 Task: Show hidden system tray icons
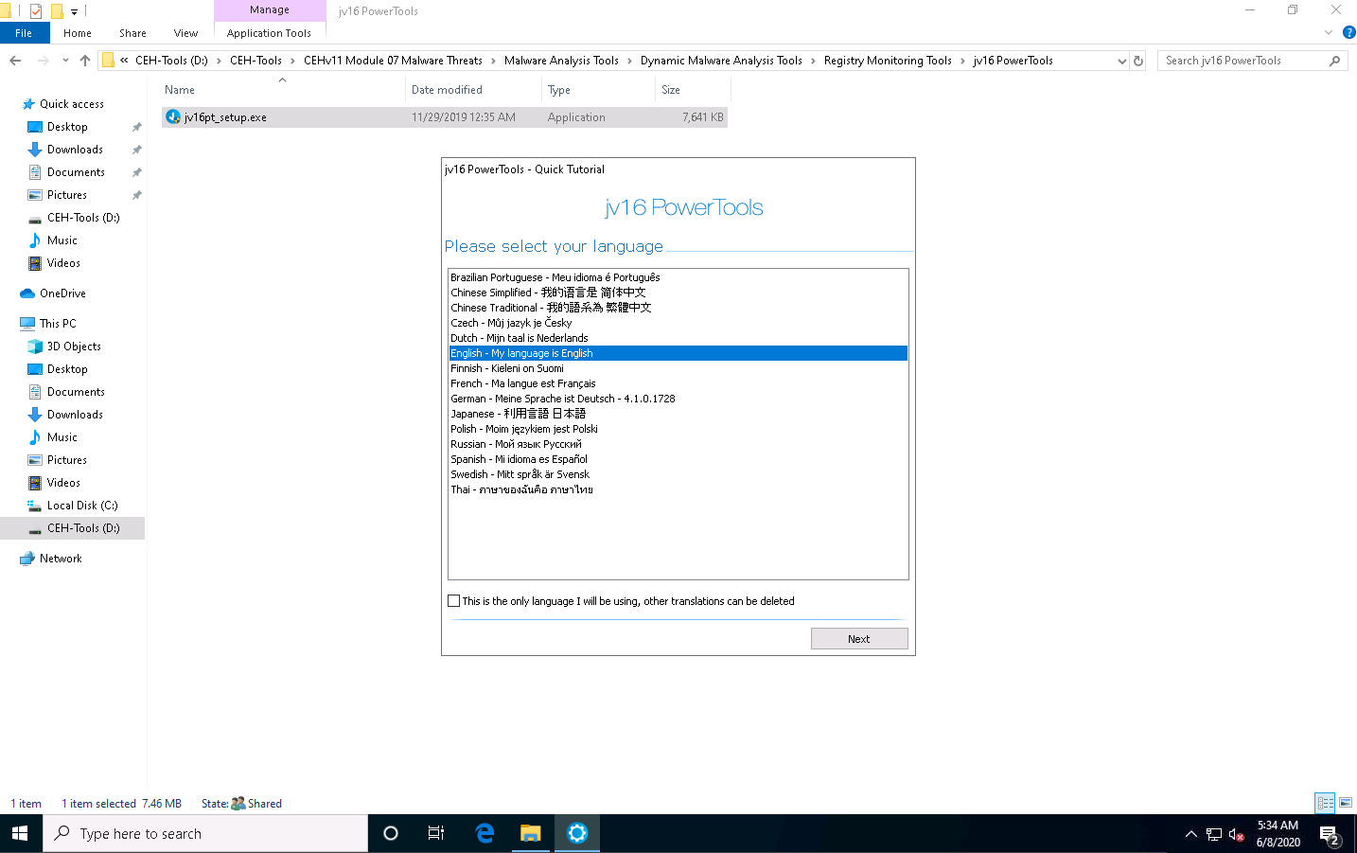tap(1190, 834)
